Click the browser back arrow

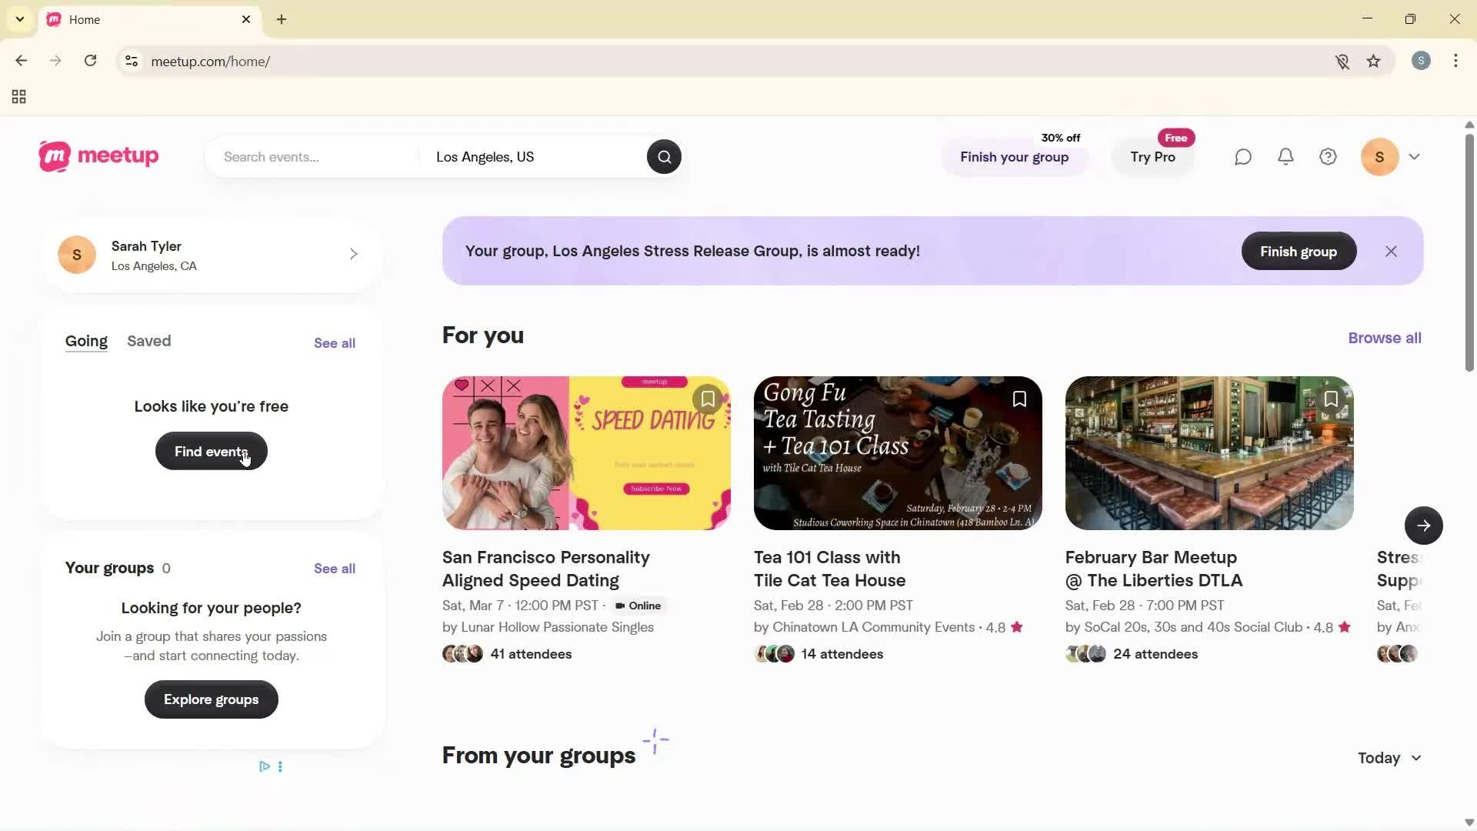point(22,61)
